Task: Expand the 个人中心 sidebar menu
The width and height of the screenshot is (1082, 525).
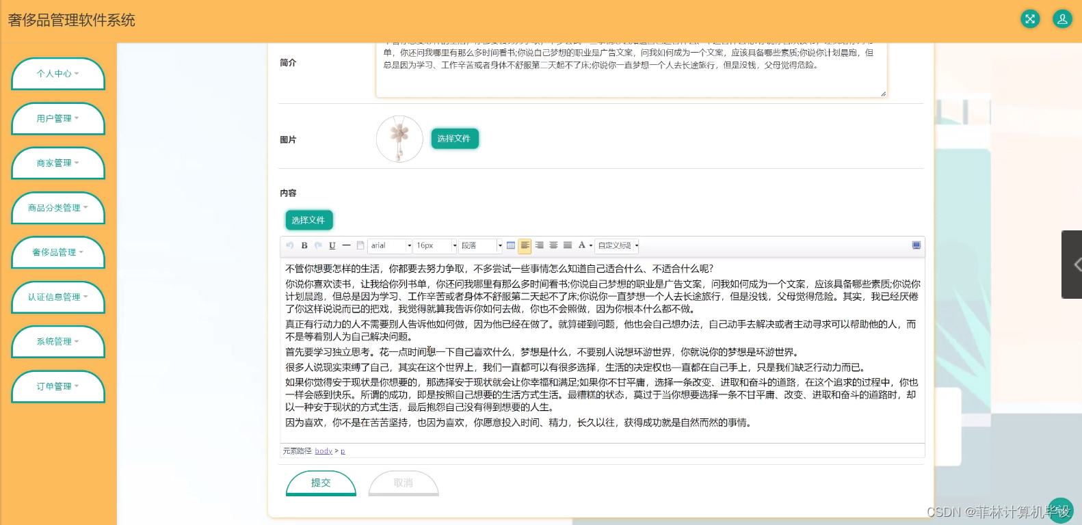Action: (x=58, y=74)
